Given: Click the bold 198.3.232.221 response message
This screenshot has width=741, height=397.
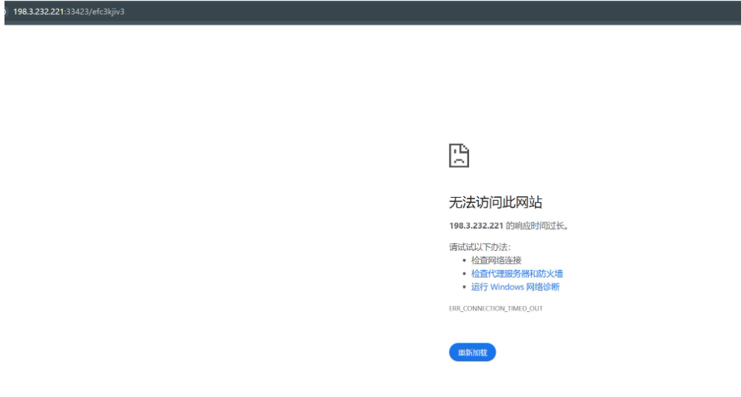Looking at the screenshot, I should click(x=509, y=225).
